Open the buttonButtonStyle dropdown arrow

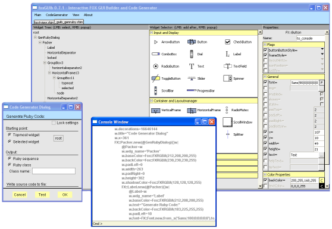tap(322, 49)
